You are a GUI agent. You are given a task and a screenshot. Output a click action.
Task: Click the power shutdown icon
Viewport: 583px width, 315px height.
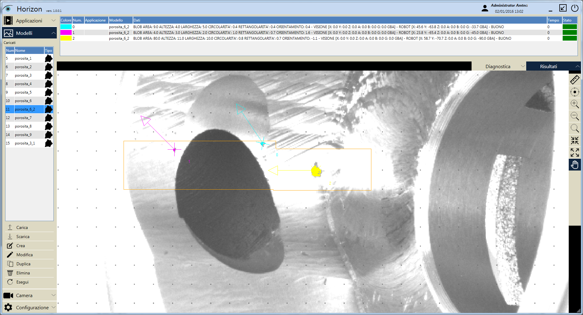click(574, 8)
